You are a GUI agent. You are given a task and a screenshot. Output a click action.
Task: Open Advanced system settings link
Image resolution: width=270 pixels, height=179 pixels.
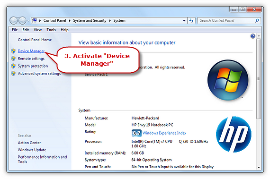(x=39, y=74)
